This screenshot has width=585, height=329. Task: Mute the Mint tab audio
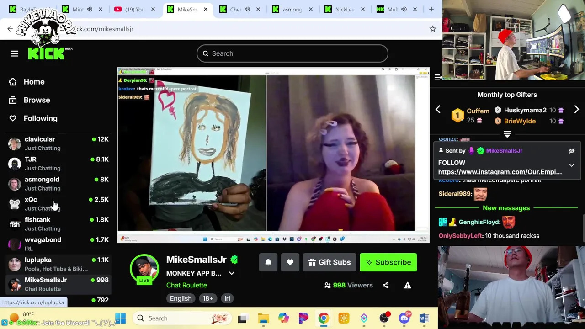click(90, 9)
